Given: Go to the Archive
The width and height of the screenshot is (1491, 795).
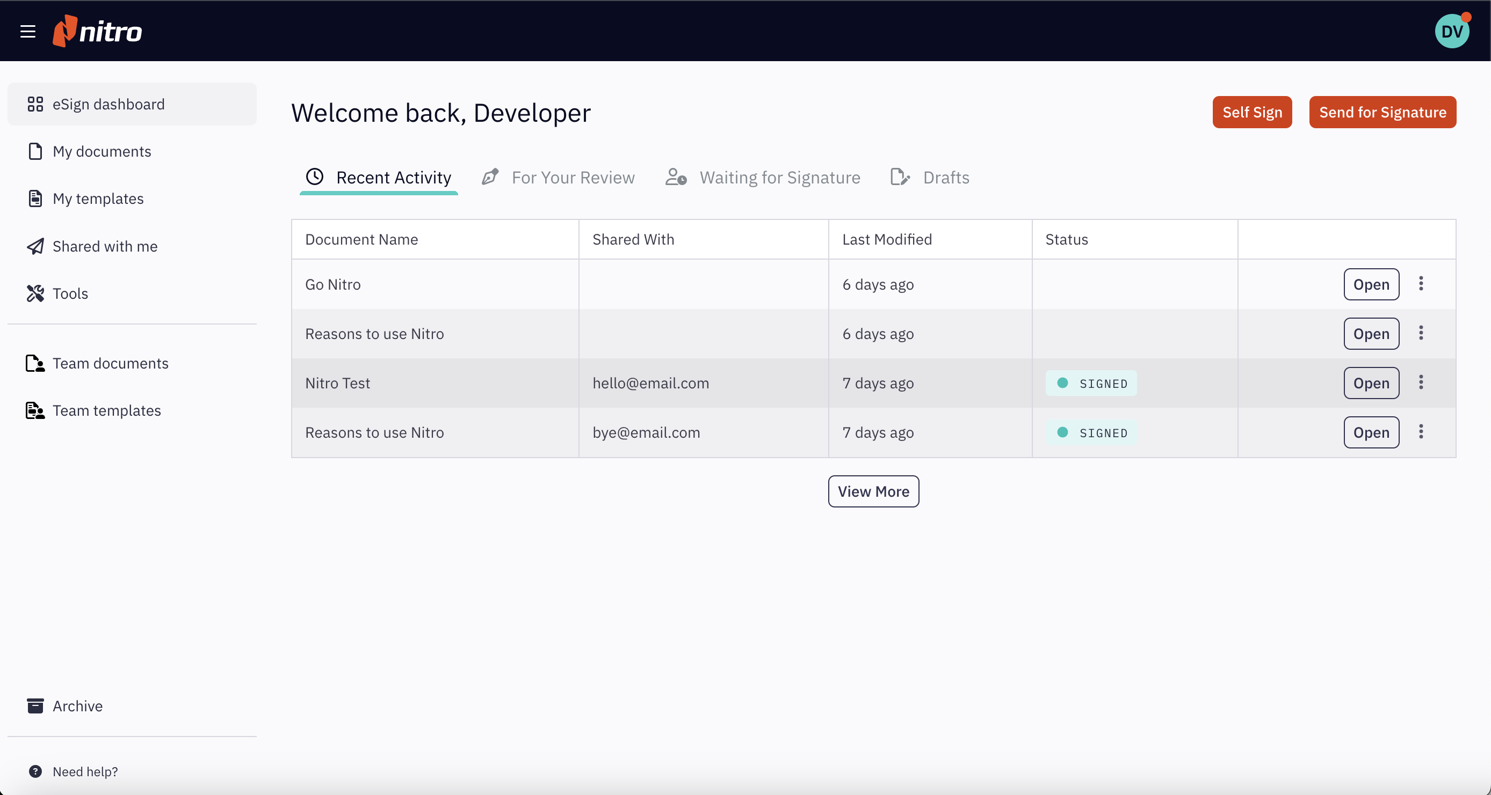Looking at the screenshot, I should (x=77, y=706).
